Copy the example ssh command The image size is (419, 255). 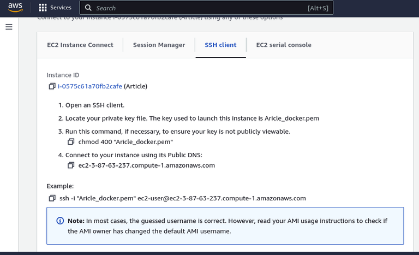[x=52, y=198]
